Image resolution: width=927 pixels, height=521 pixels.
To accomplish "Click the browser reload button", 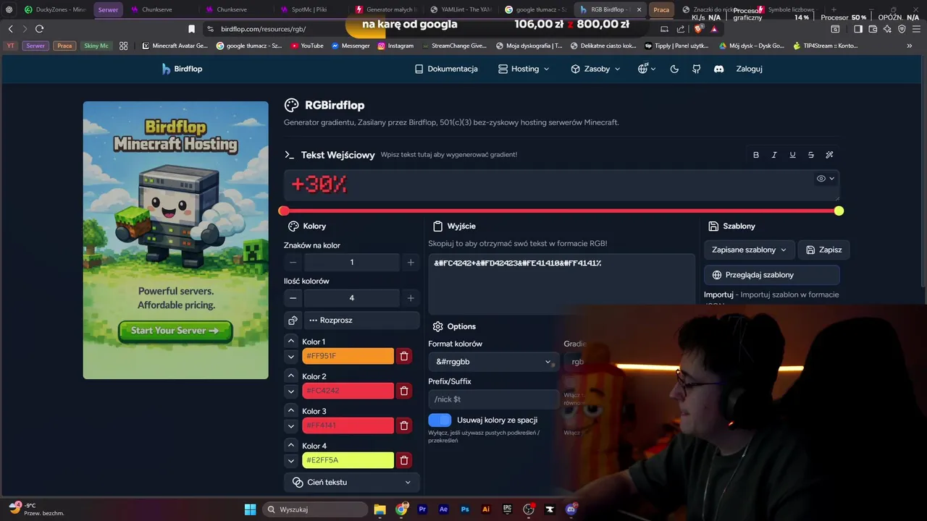I will [39, 28].
